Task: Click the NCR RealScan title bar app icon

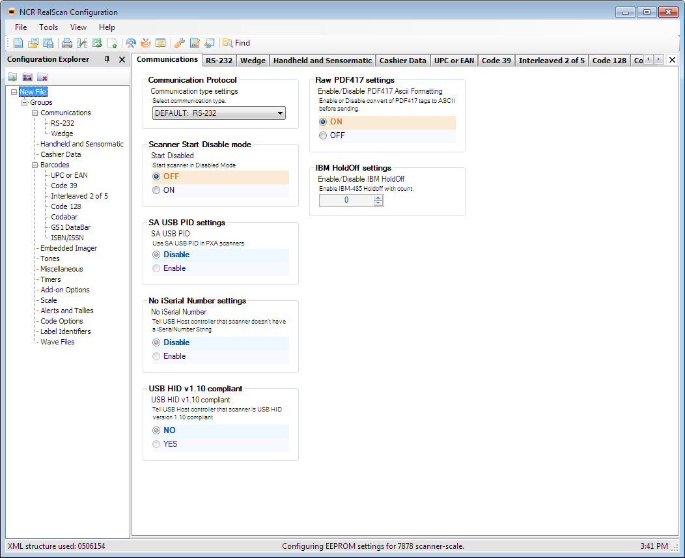Action: [x=12, y=12]
